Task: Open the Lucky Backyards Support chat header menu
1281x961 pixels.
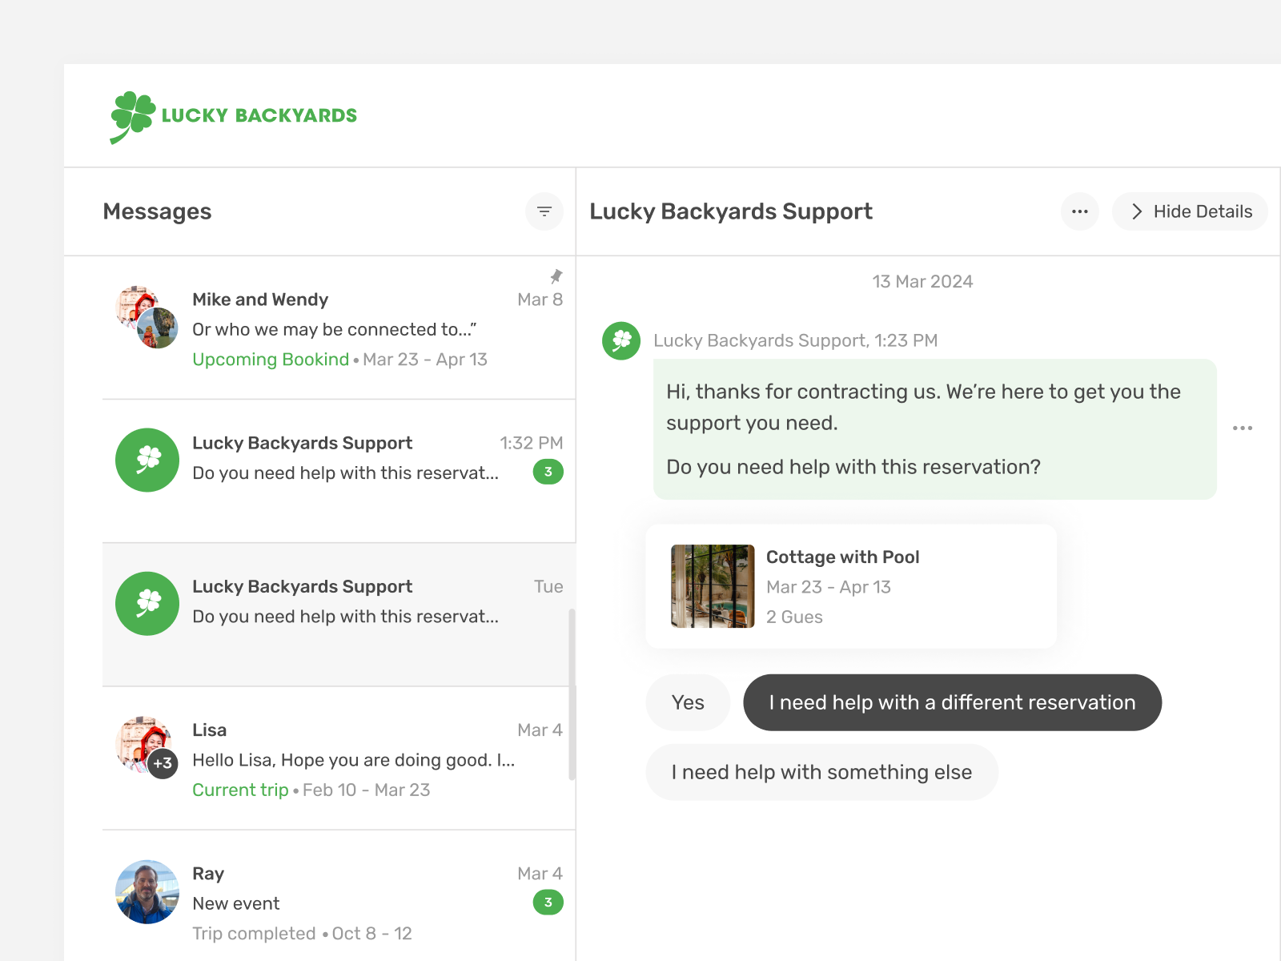Action: [1080, 211]
